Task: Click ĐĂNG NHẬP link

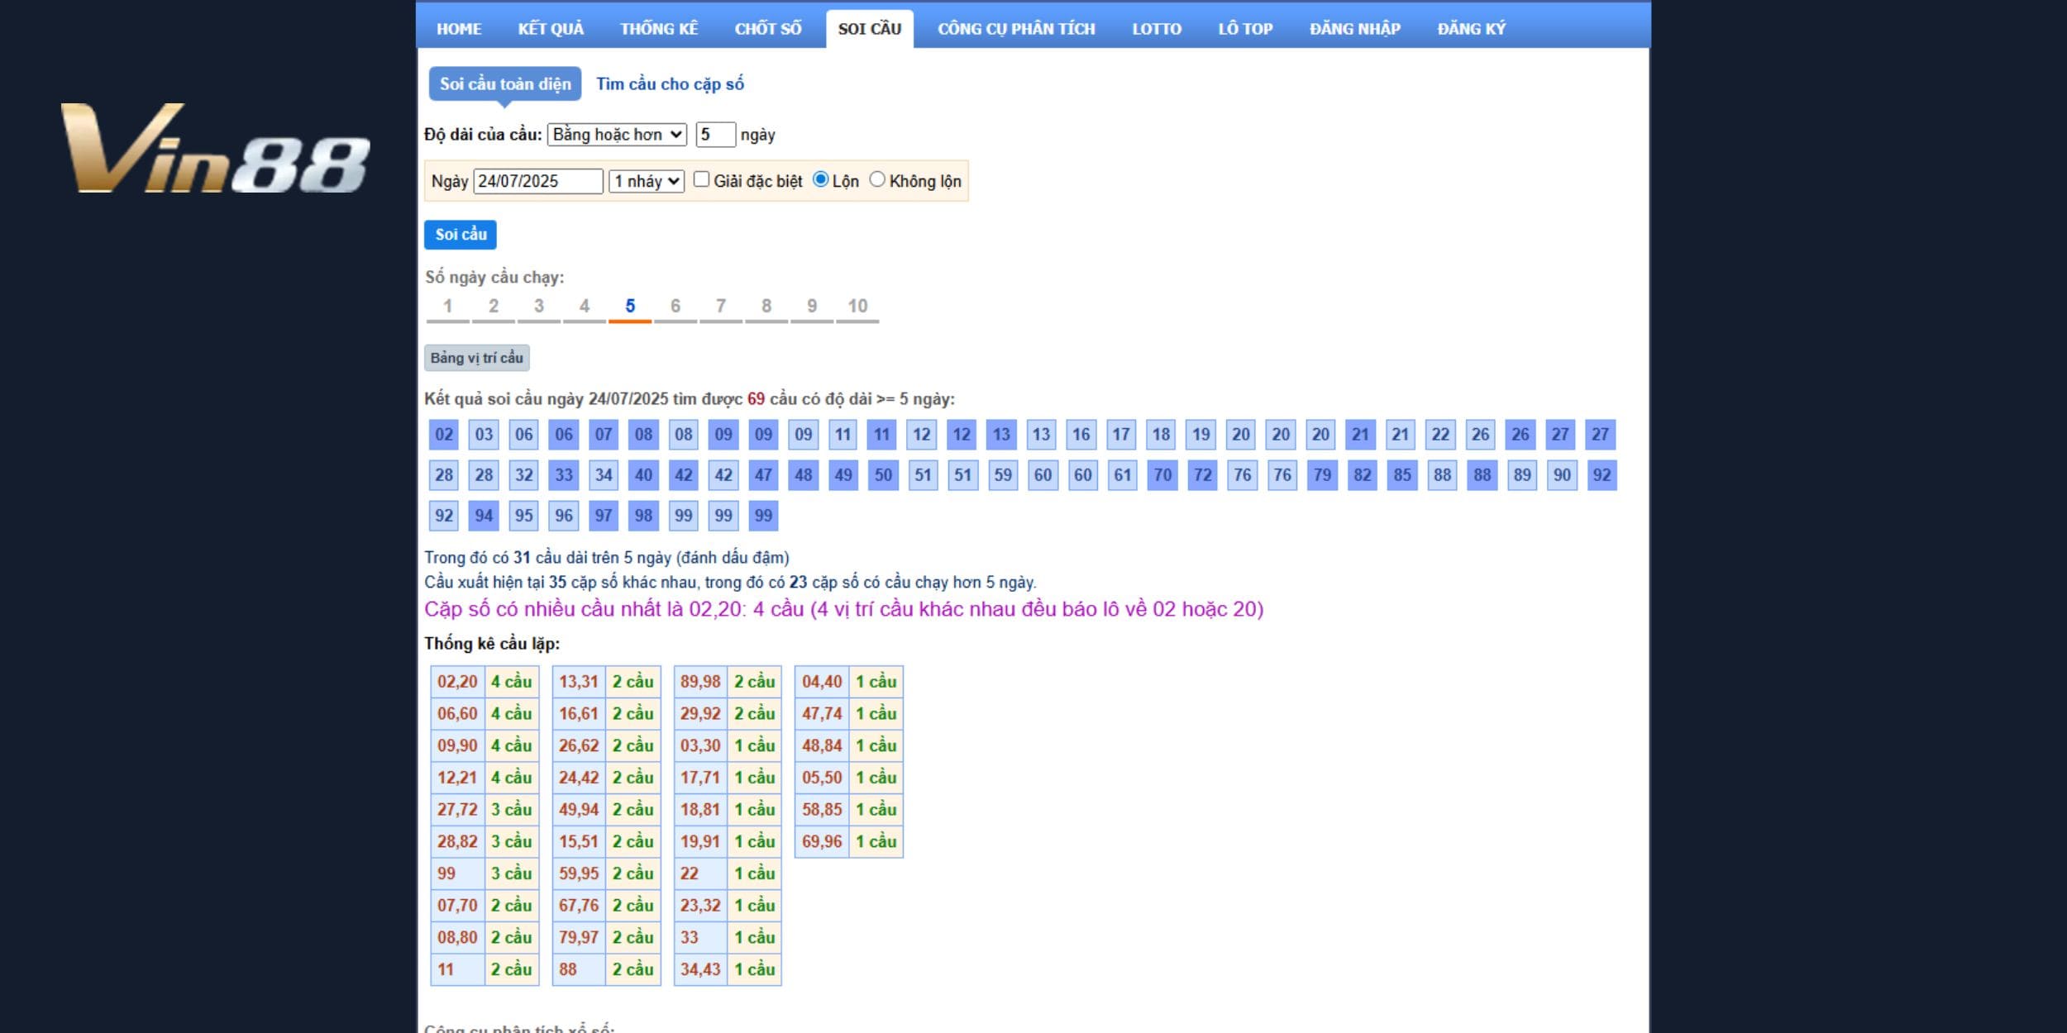Action: [x=1354, y=29]
